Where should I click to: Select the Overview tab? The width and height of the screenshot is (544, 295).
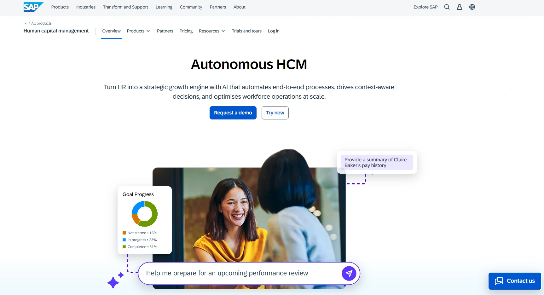pyautogui.click(x=111, y=31)
